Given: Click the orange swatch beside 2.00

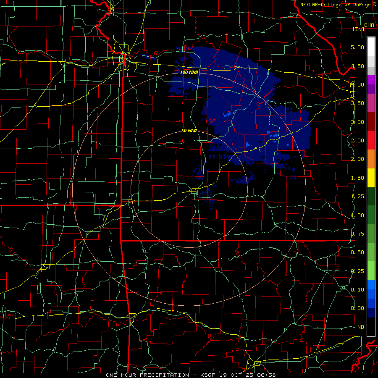Looking at the screenshot, I should point(371,159).
